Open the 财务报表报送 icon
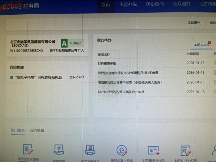 click(x=153, y=150)
